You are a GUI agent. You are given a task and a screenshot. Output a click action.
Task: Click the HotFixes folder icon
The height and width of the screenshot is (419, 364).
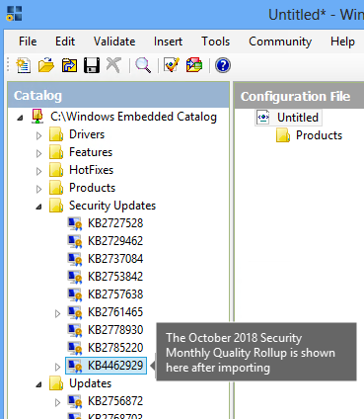(56, 170)
